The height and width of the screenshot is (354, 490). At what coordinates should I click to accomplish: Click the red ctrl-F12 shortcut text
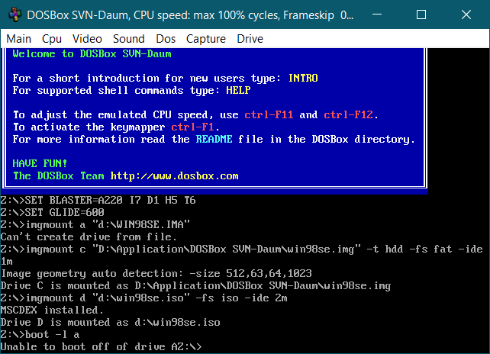coord(349,114)
